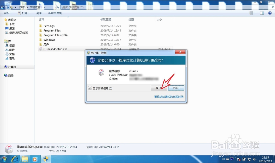The height and width of the screenshot is (163, 275).
Task: Click 打开 in Explorer toolbar
Action: 23,13
